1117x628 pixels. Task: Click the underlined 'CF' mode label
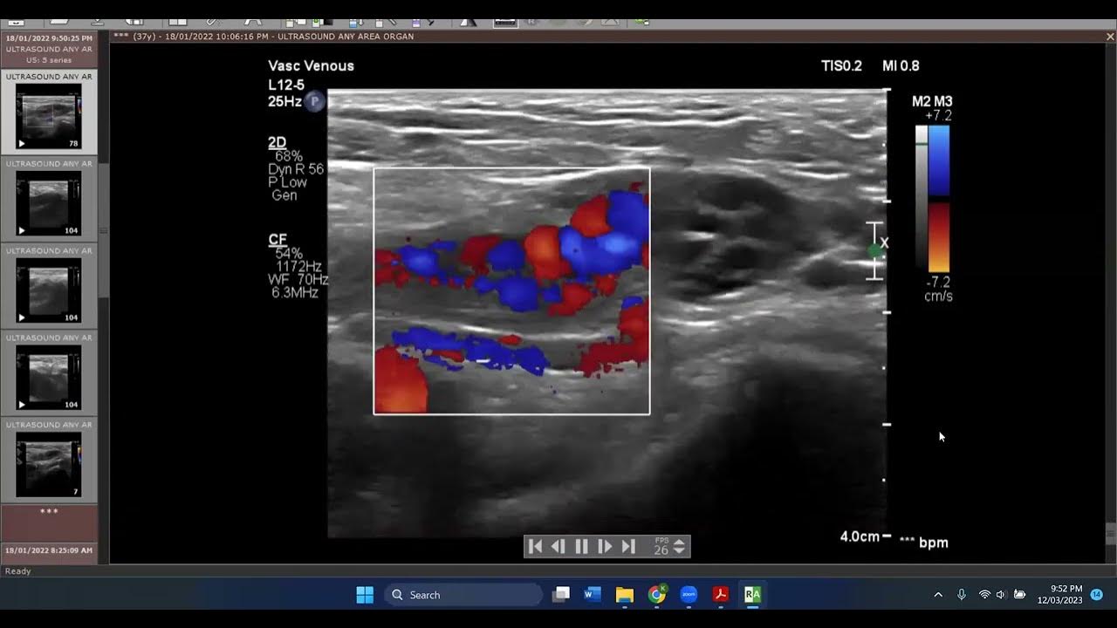278,240
